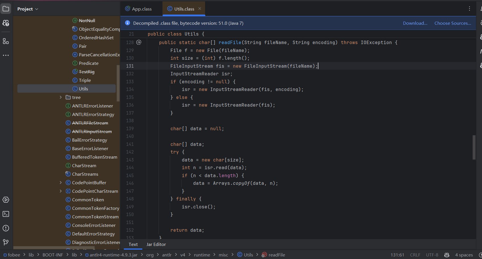Open the Problems tool window
The width and height of the screenshot is (482, 259).
[x=6, y=228]
